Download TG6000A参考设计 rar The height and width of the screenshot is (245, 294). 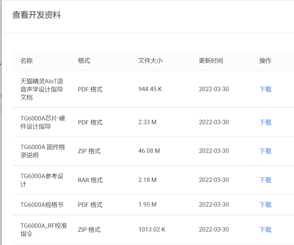(265, 180)
